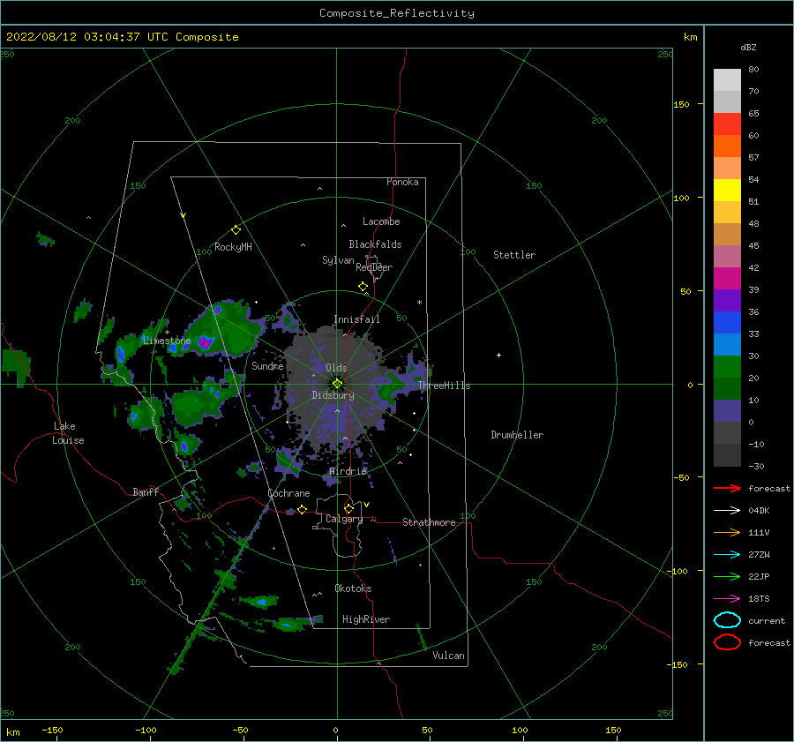Click the Lake Louise label
Screen dimensions: 794x742
coord(68,433)
